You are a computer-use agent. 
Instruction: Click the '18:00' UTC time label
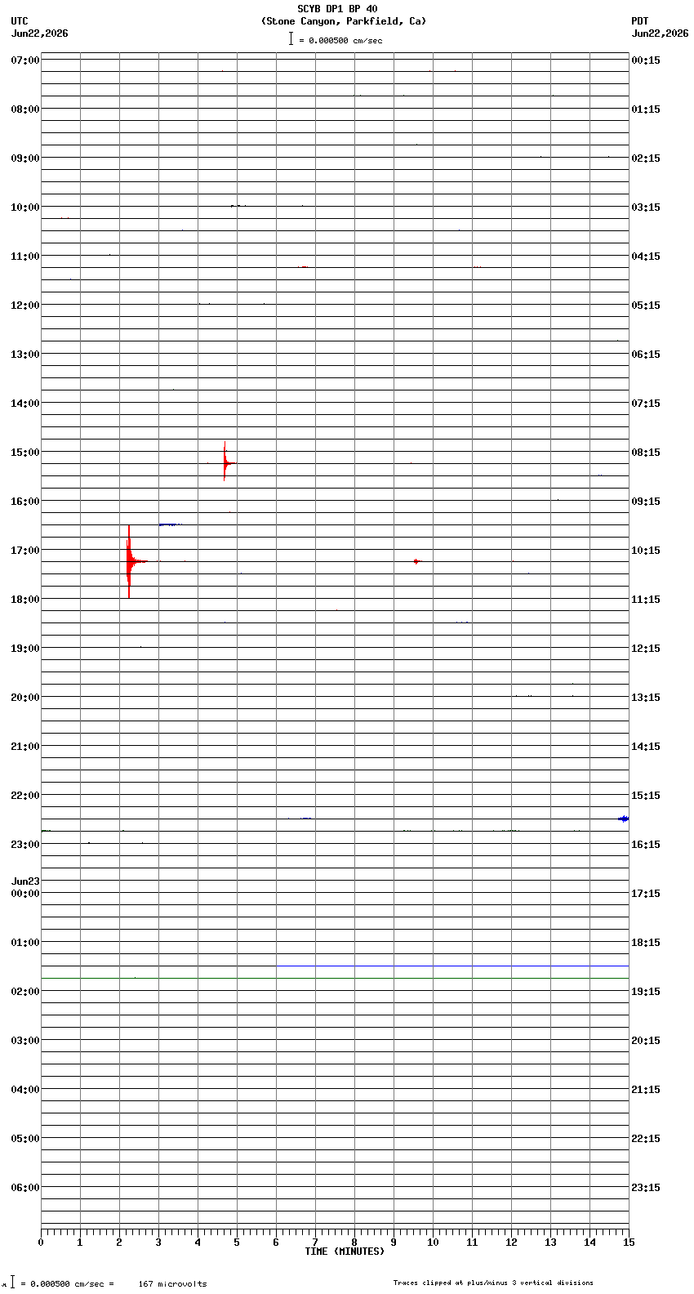coord(25,600)
